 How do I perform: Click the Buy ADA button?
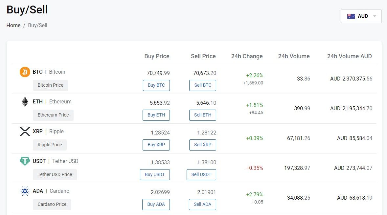coord(156,204)
